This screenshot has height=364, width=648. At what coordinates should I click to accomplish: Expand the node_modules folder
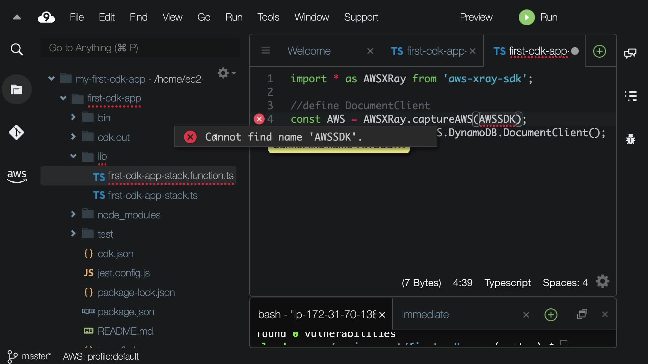73,214
